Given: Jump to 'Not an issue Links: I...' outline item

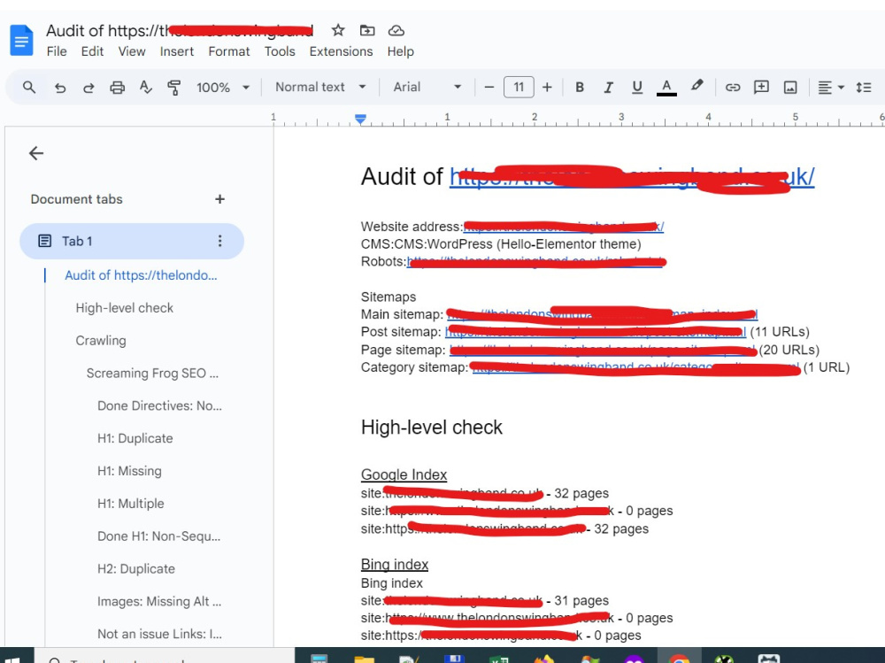Looking at the screenshot, I should 159,634.
